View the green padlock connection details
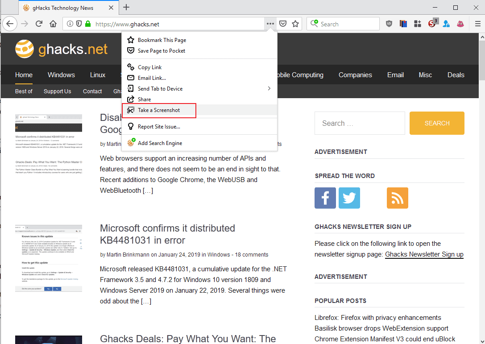The width and height of the screenshot is (485, 344). (x=88, y=24)
